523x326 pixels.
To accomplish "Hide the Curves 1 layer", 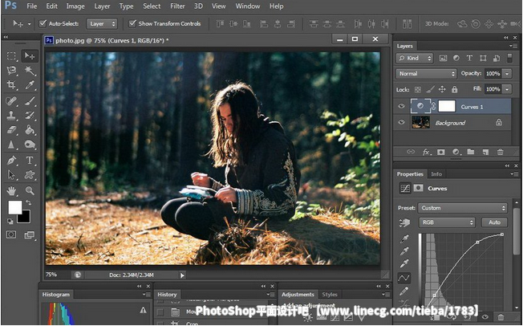I will [401, 106].
